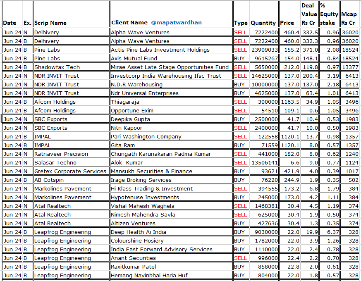The image size is (361, 281).
Task: Click the BUY type in Deepika Gupta row
Action: pos(241,119)
